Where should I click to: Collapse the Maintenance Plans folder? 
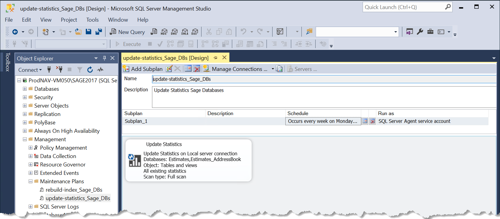[30, 181]
